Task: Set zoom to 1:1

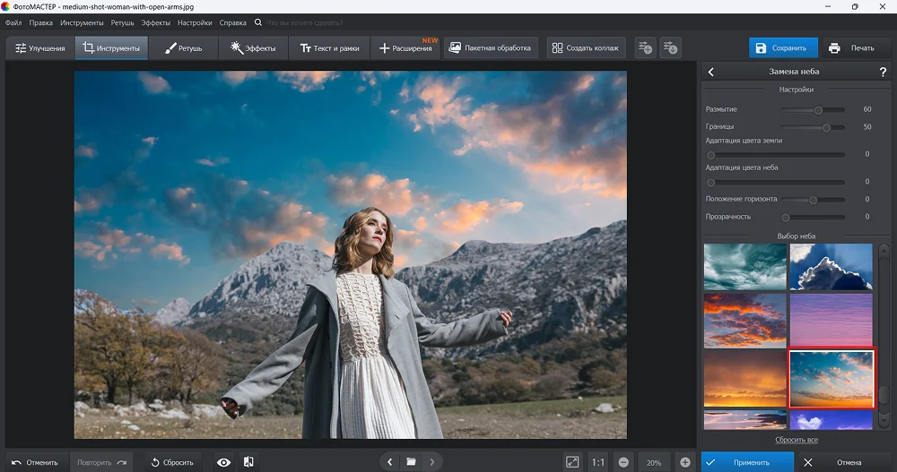Action: 598,462
